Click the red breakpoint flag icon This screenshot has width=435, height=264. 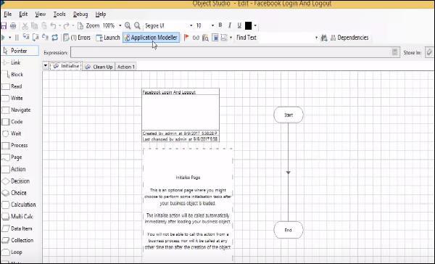(x=186, y=38)
